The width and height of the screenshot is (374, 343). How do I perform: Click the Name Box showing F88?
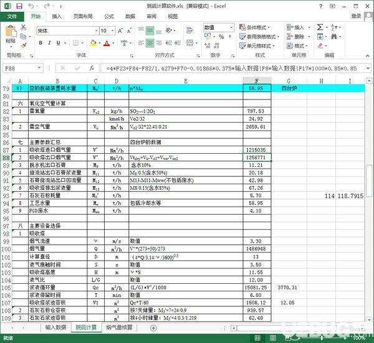pos(22,68)
